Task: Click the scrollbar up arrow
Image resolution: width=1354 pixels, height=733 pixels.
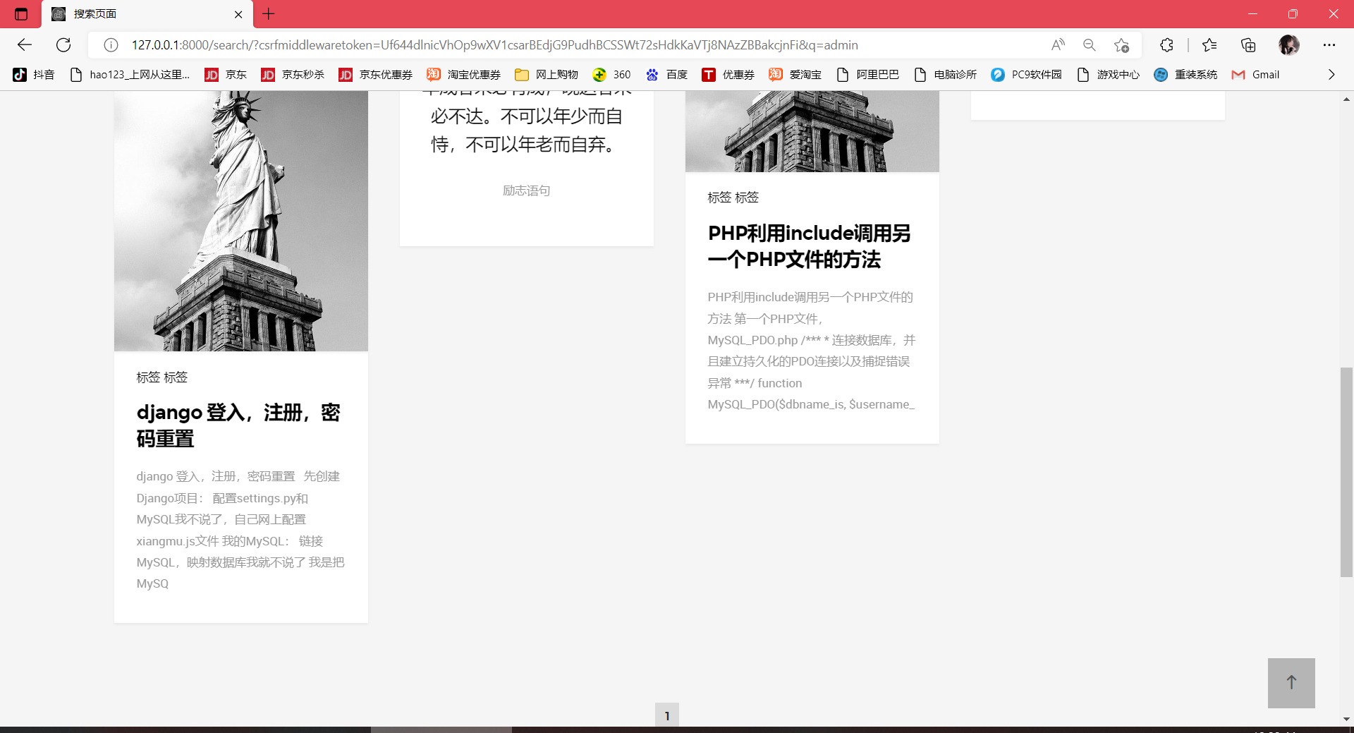Action: 1346,99
